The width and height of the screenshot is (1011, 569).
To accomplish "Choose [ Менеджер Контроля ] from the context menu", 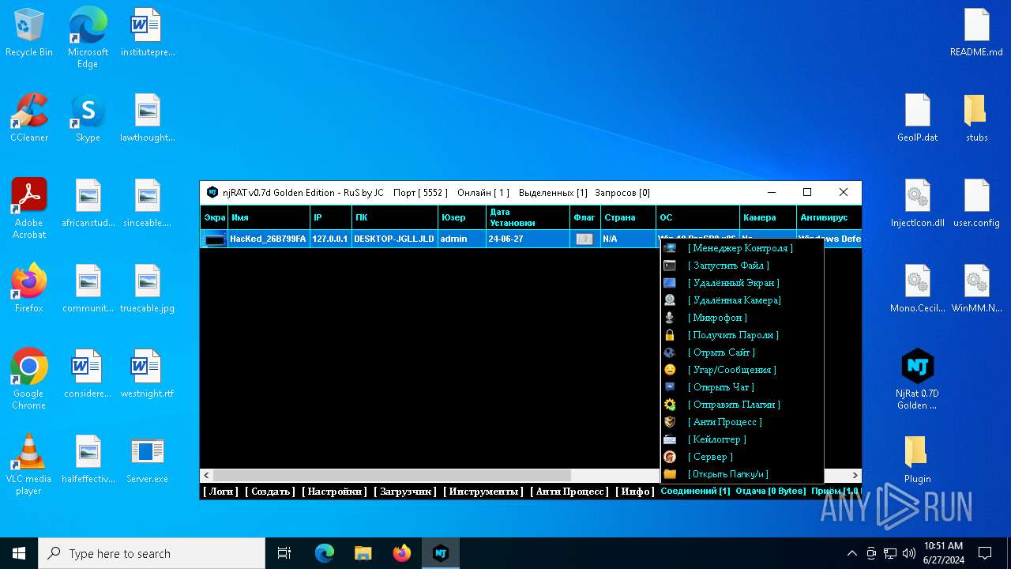I will [x=742, y=248].
